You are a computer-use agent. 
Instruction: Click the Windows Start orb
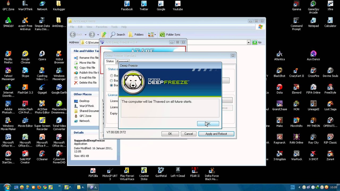7,187
